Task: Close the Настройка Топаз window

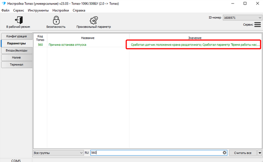Action: 257,3
